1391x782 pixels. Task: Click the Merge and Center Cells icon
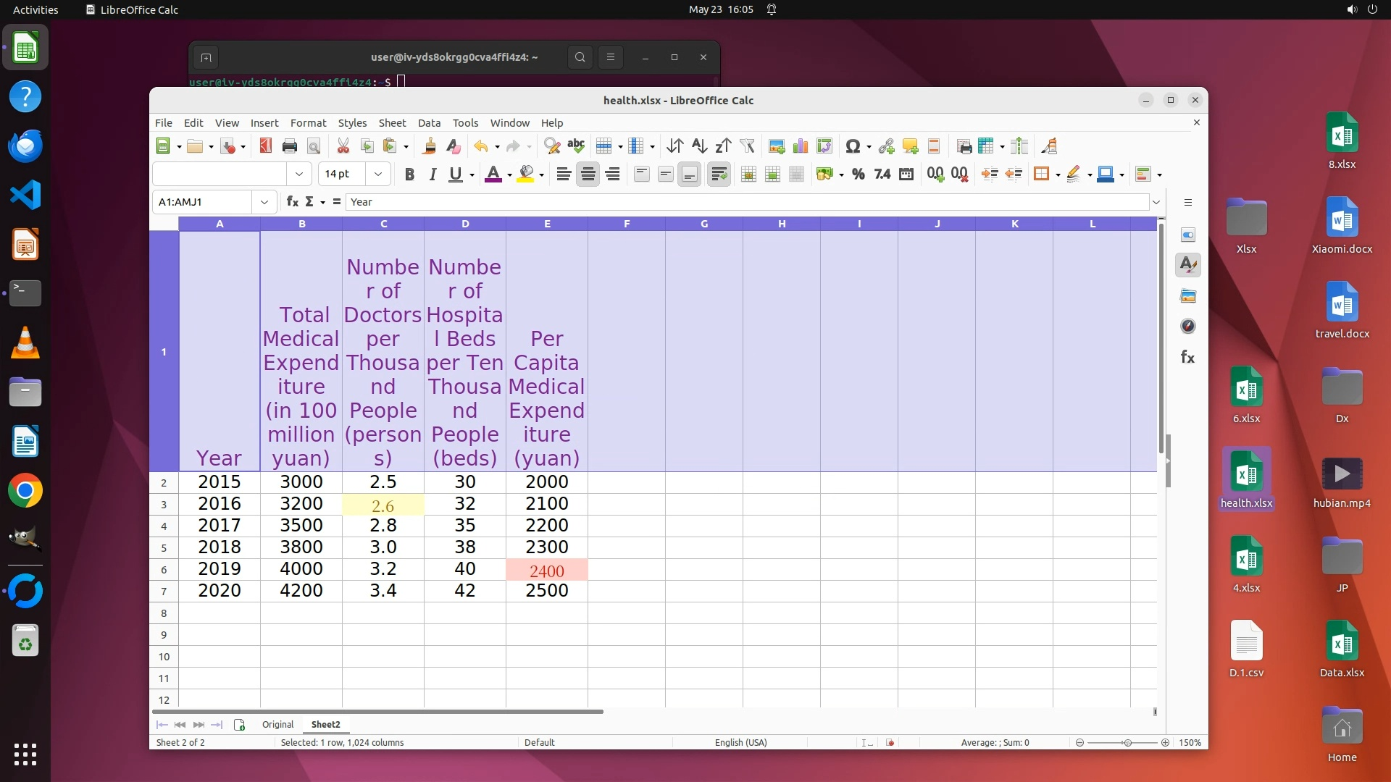pos(748,175)
